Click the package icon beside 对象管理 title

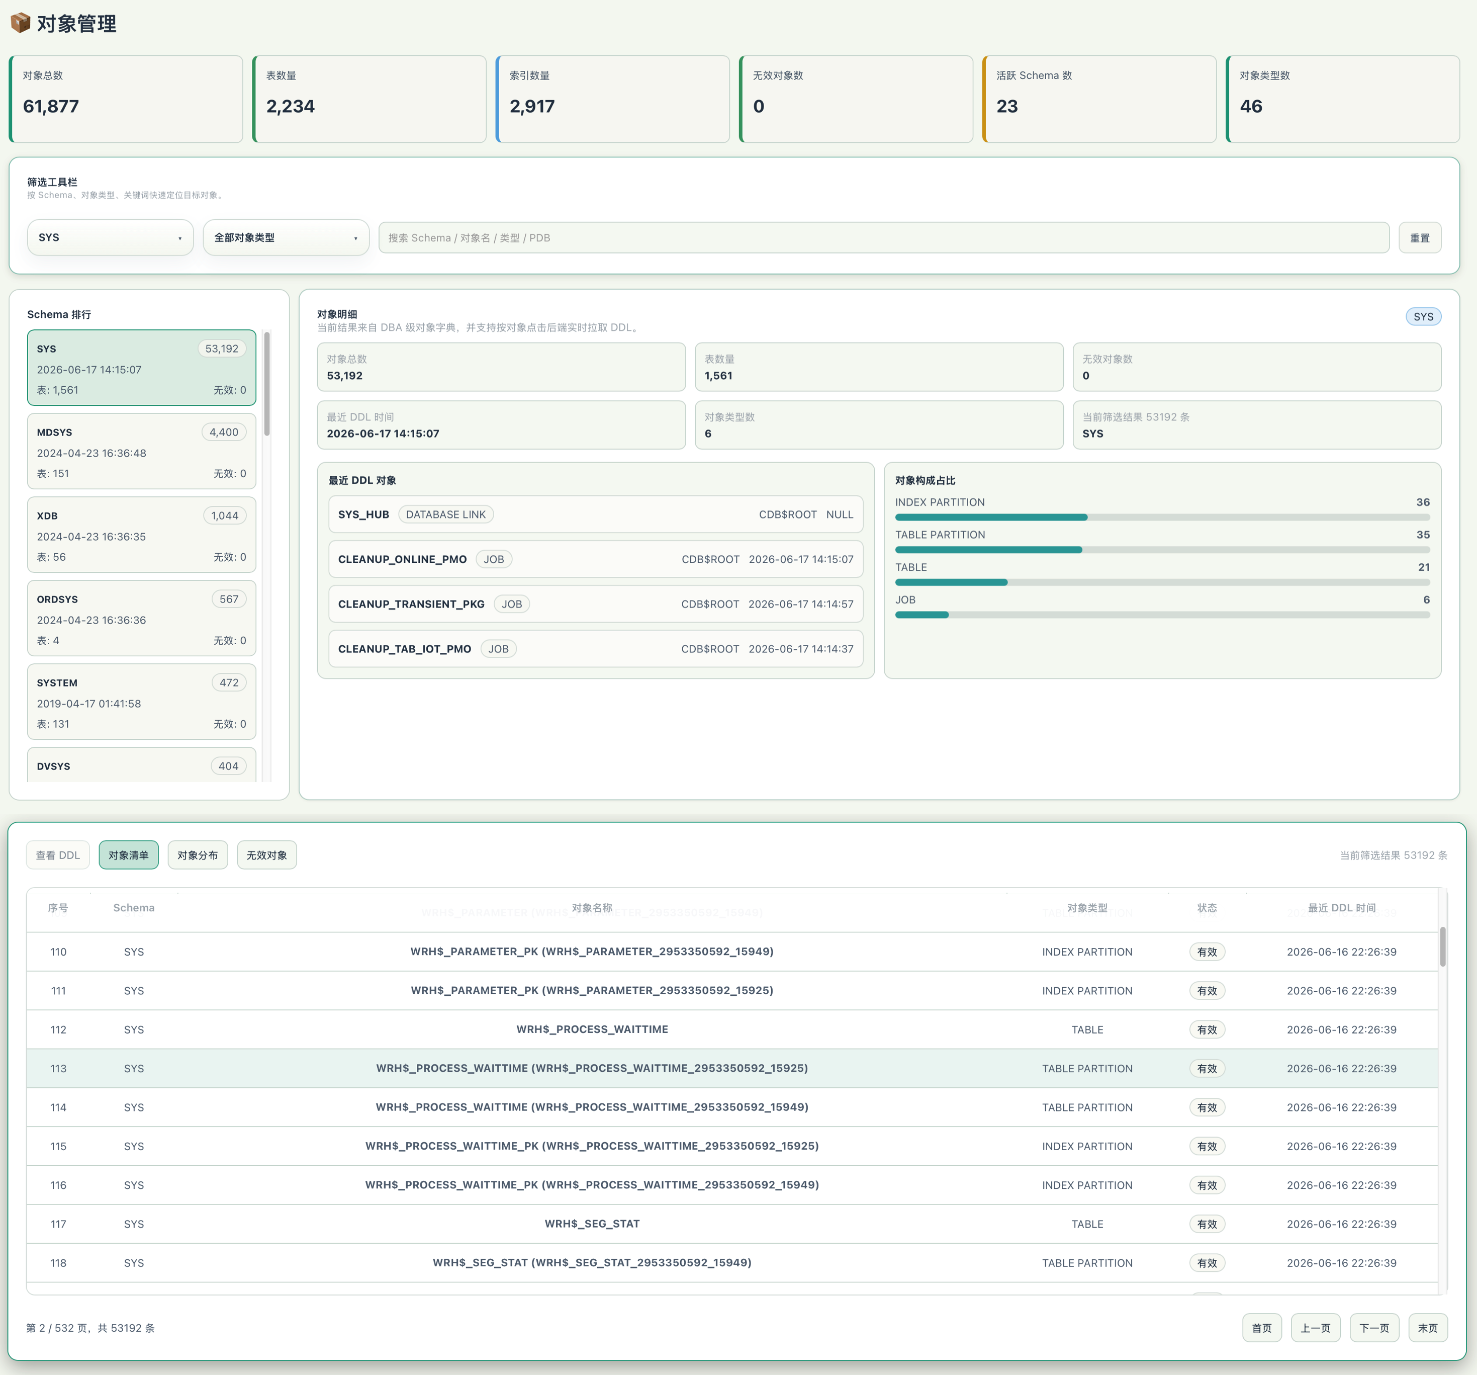click(20, 23)
